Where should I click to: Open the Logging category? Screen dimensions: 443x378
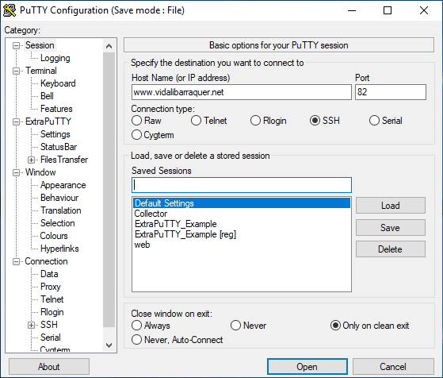pos(55,58)
